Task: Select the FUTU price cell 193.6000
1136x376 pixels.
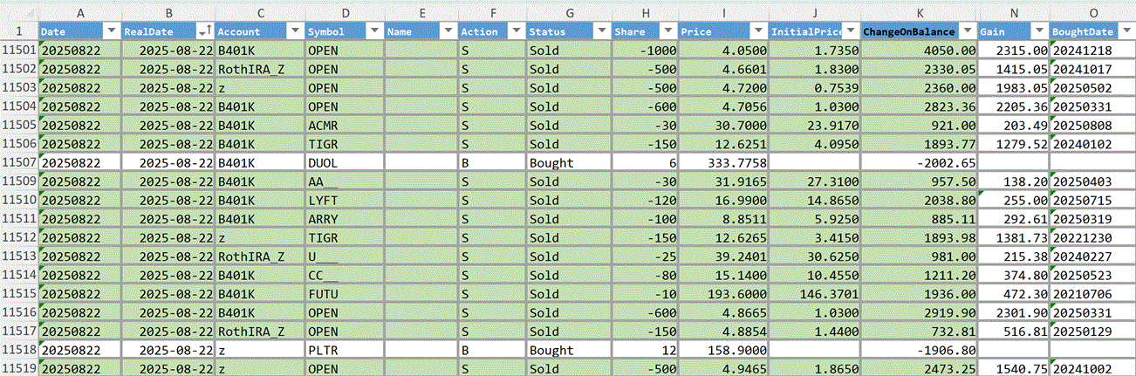Action: coord(723,294)
